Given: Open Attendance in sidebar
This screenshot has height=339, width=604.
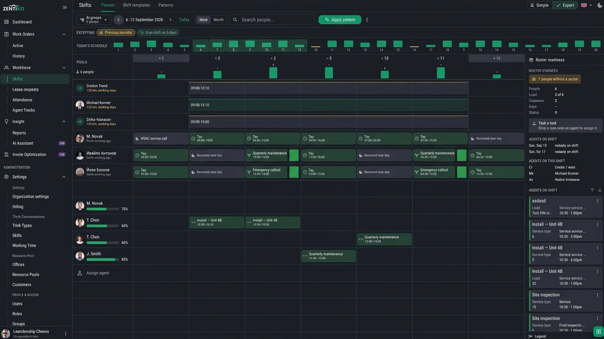Looking at the screenshot, I should coord(22,100).
